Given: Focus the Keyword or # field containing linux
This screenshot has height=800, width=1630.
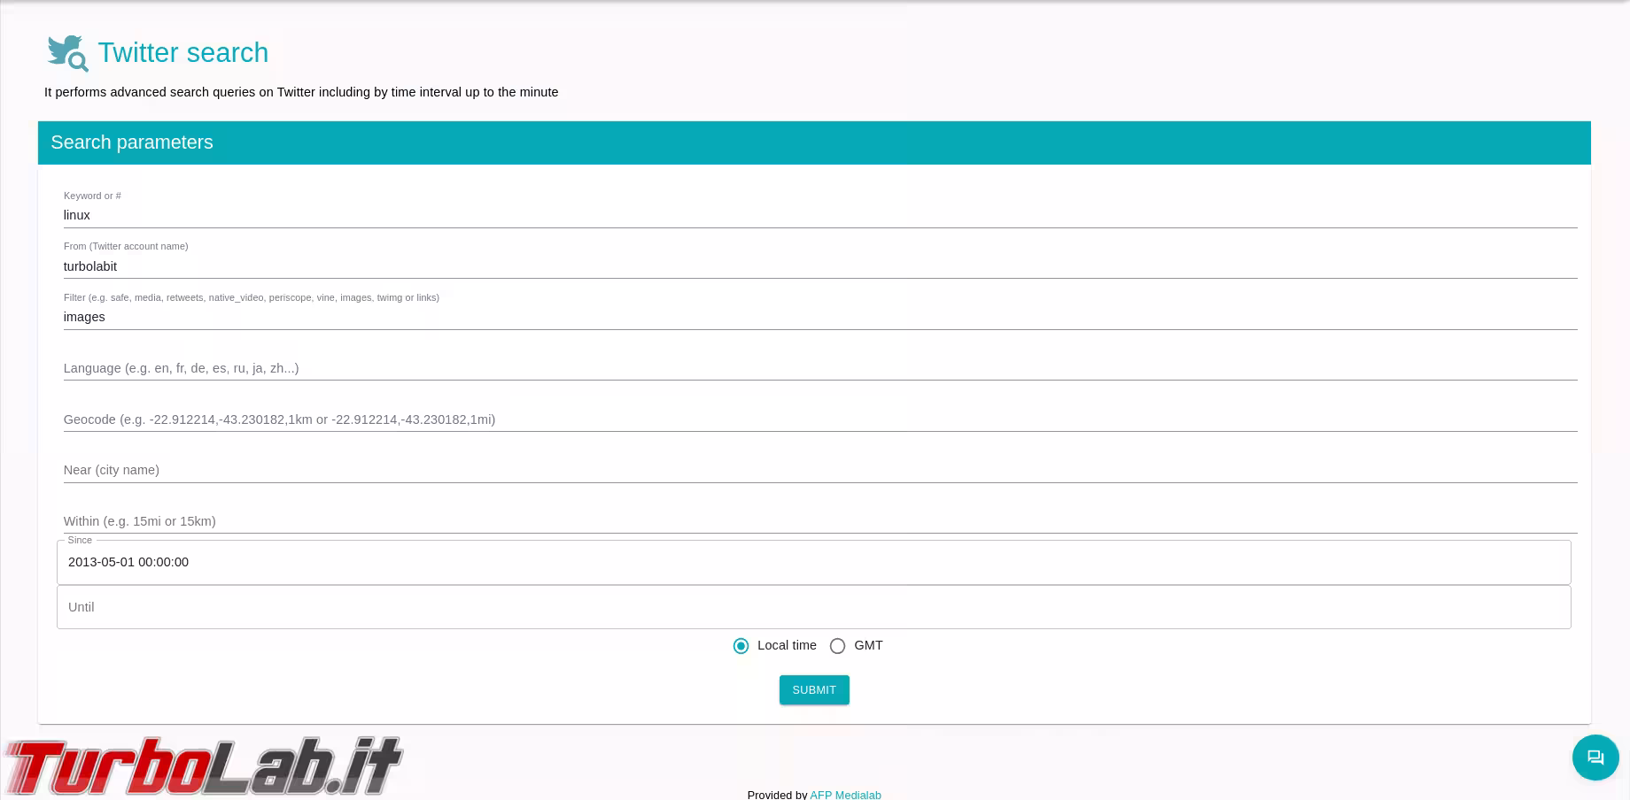Looking at the screenshot, I should [x=819, y=215].
